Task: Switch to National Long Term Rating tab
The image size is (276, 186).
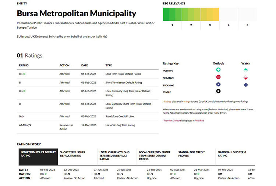Action: pos(235,157)
